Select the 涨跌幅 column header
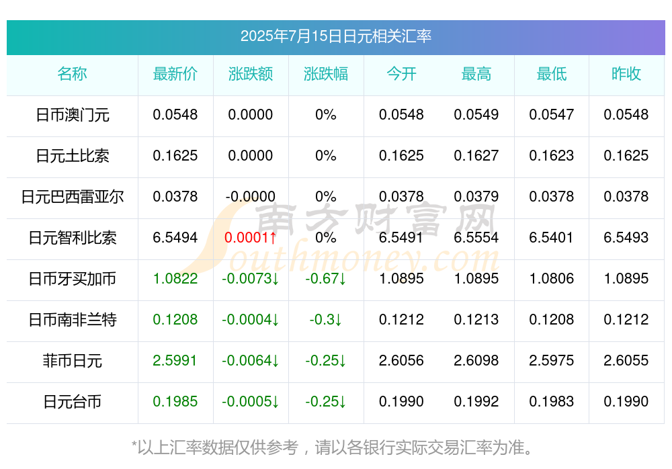 pos(326,74)
